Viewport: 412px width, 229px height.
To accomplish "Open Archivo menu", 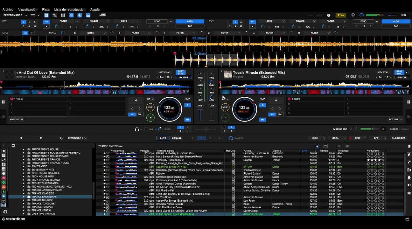I will pos(8,10).
